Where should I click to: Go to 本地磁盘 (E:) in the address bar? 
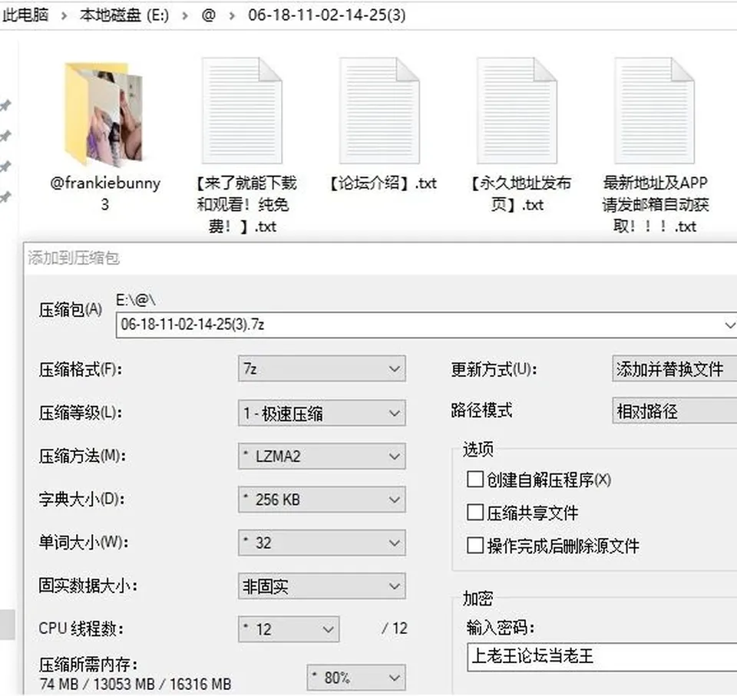(x=124, y=15)
